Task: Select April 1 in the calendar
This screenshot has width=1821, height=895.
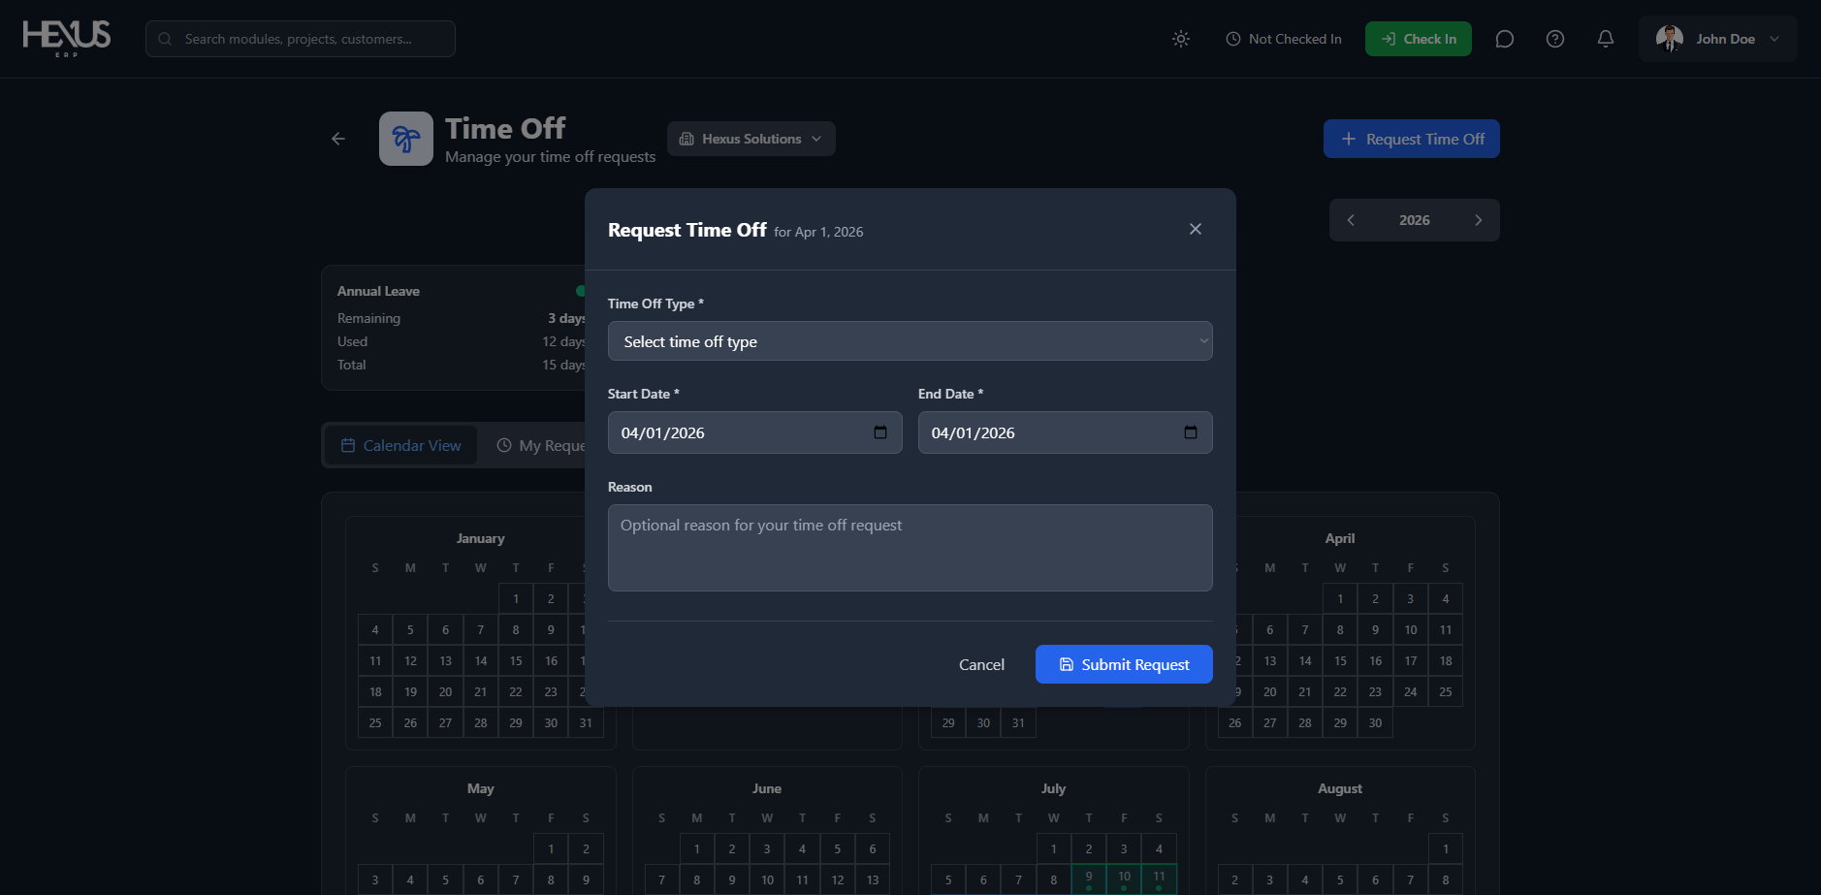Action: [x=1340, y=599]
